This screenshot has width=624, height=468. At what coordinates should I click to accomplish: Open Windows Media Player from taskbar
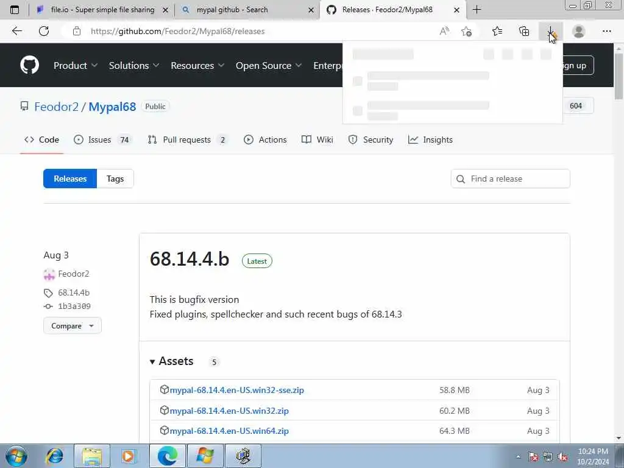(x=128, y=456)
